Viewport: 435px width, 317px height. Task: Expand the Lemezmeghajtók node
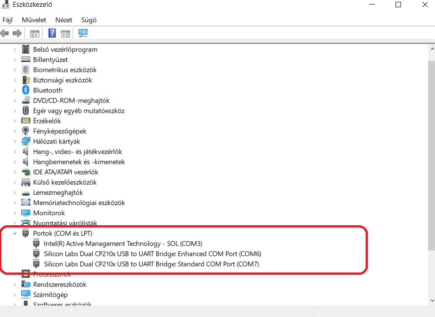15,193
